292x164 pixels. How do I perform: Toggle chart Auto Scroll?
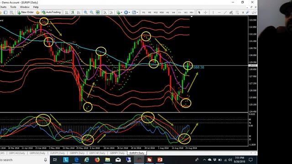[x=105, y=12]
